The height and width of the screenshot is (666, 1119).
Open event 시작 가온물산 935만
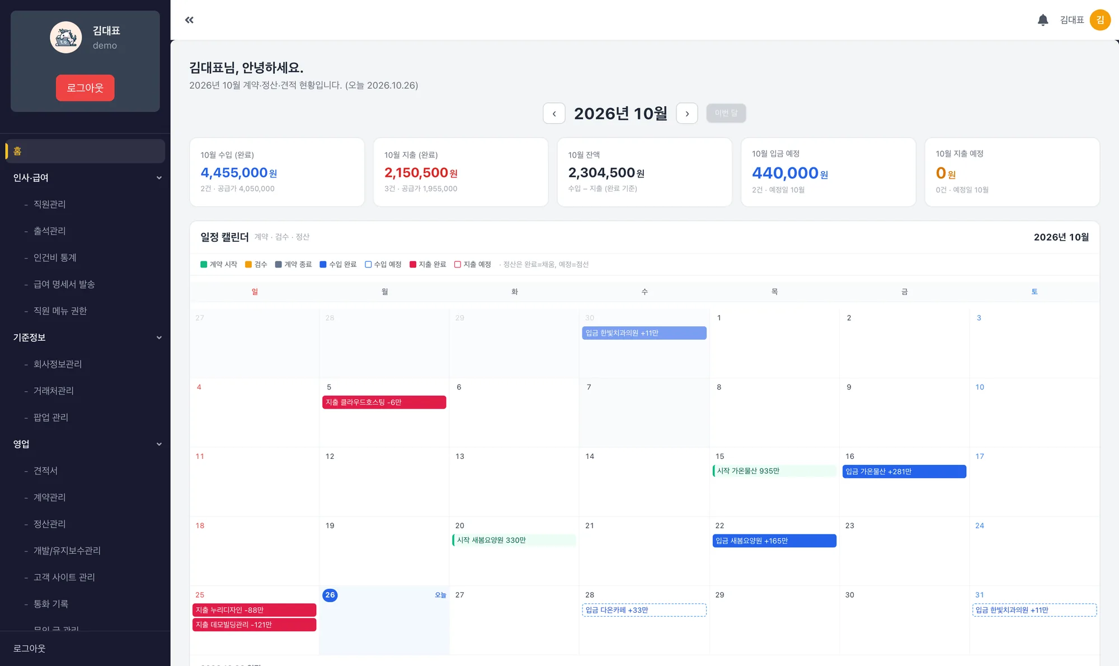[774, 471]
